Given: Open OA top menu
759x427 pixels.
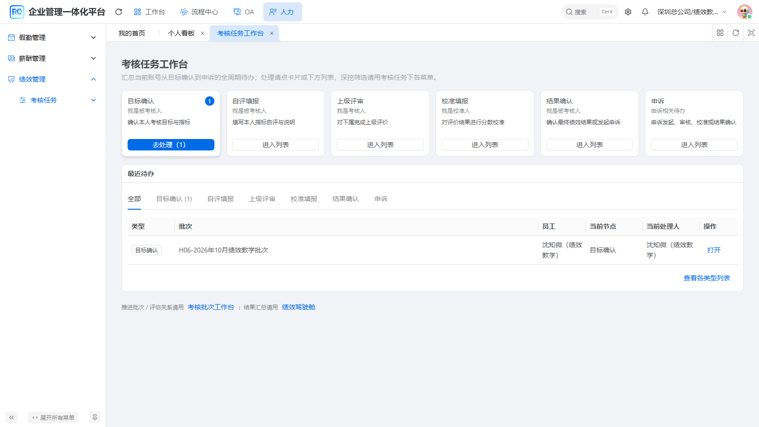Looking at the screenshot, I should coord(244,12).
